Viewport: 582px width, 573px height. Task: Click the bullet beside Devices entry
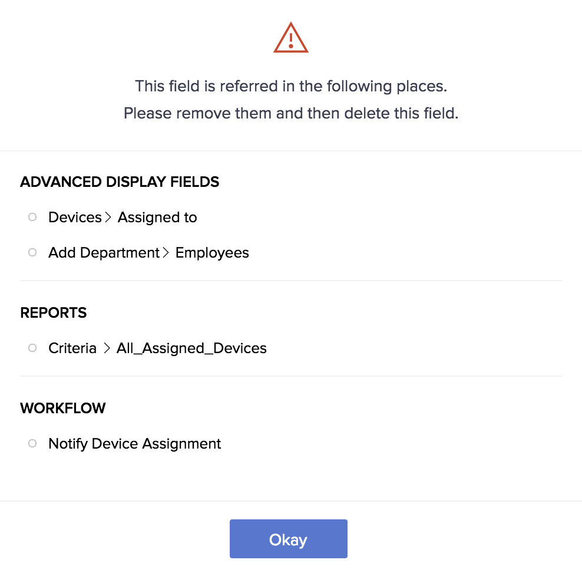pos(32,218)
